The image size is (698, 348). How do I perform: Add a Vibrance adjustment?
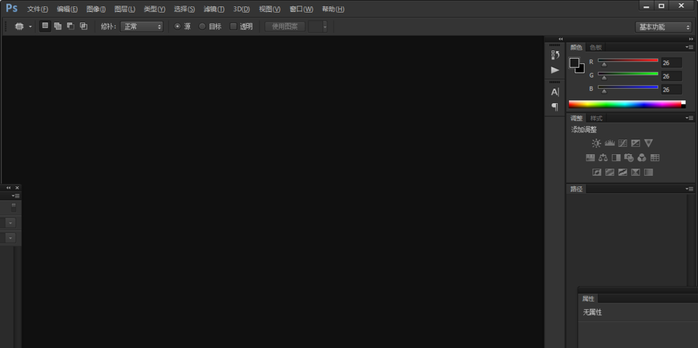coord(648,143)
